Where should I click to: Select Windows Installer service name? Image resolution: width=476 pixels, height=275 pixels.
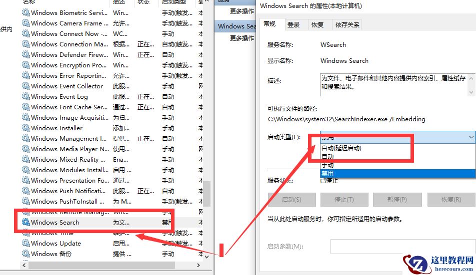point(57,128)
